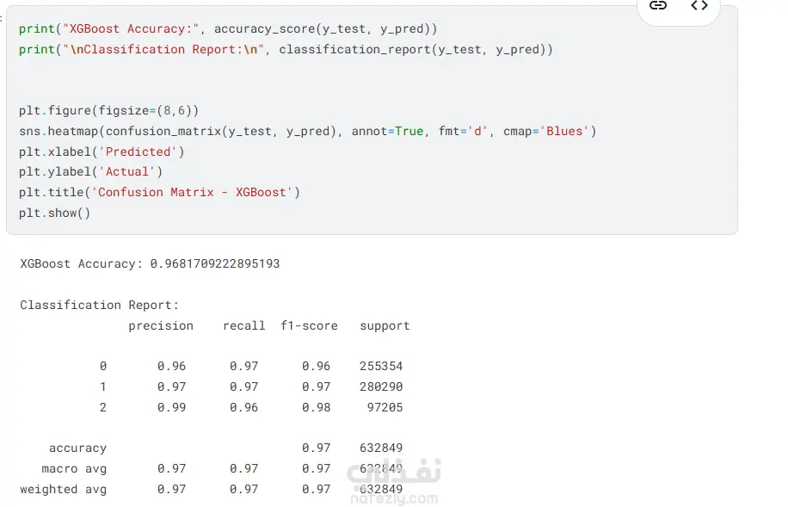Click the copy link icon above the cell
Screen dimensions: 788x507
[x=658, y=6]
